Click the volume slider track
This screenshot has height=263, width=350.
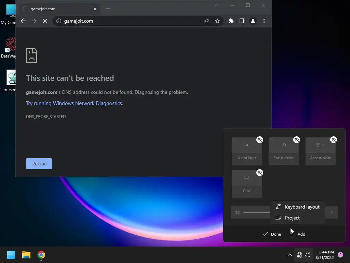tap(257, 212)
